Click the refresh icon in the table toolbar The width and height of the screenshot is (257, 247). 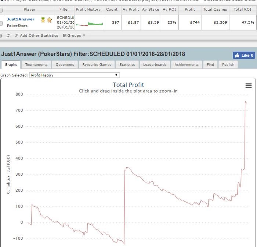(8, 35)
